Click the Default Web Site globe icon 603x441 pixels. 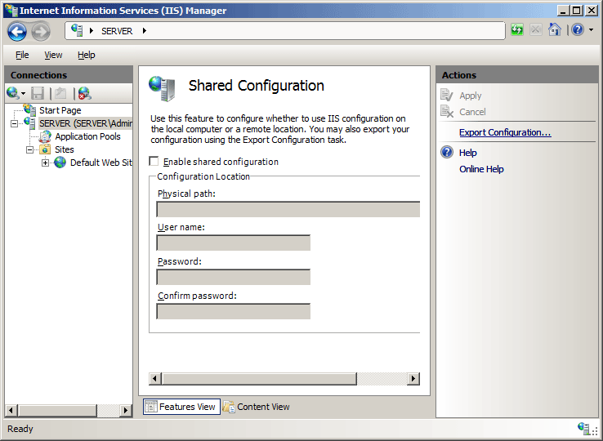tap(60, 163)
